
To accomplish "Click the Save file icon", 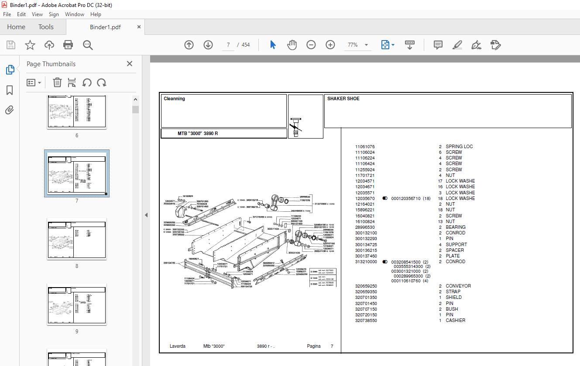I will pos(11,45).
